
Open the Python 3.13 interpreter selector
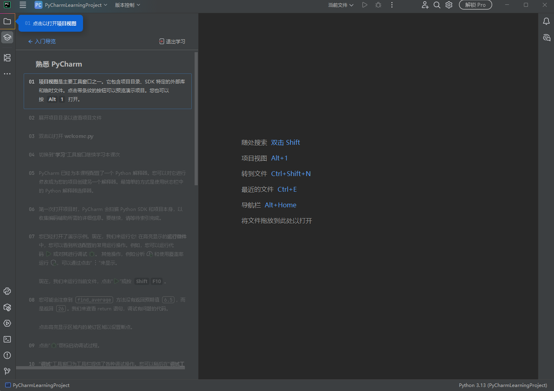[x=503, y=385]
